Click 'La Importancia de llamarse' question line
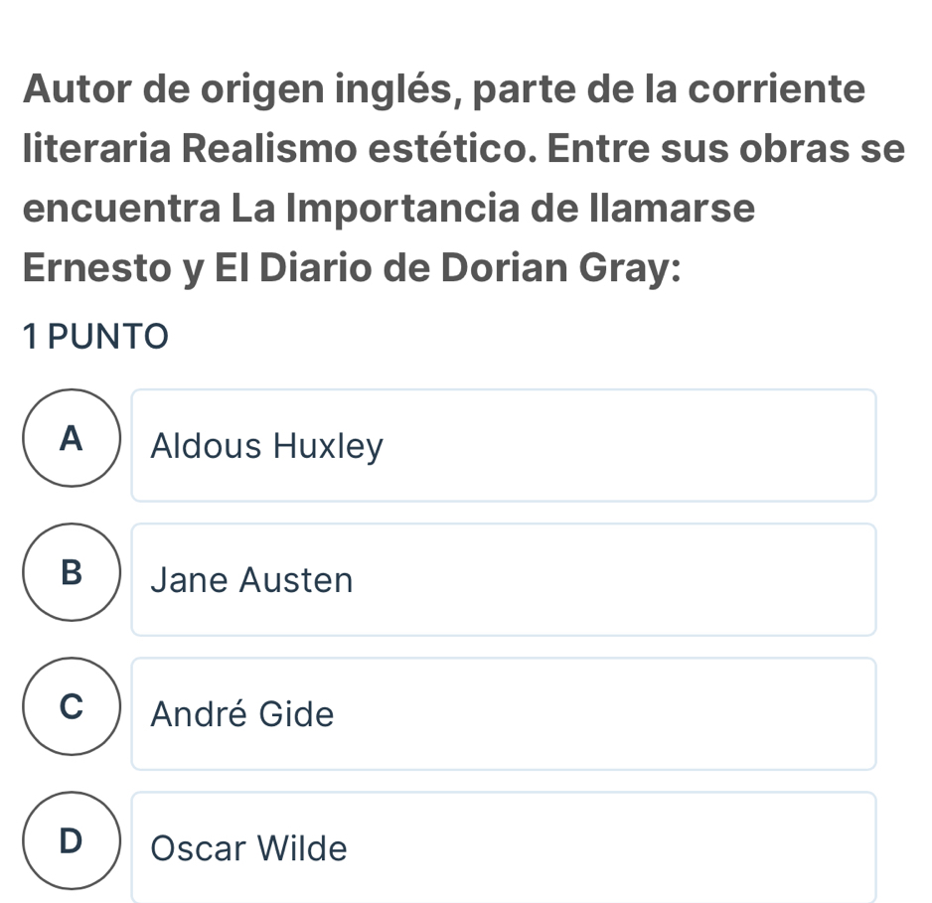This screenshot has width=932, height=903. tap(493, 209)
